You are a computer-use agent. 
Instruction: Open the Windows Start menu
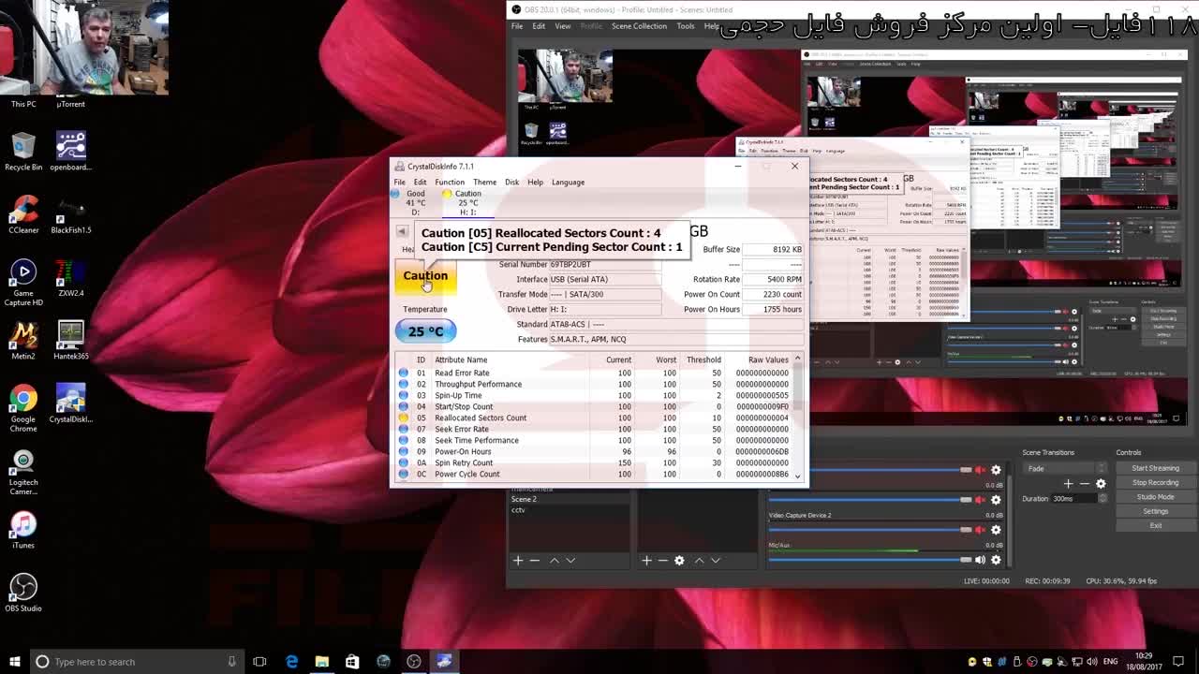point(14,662)
